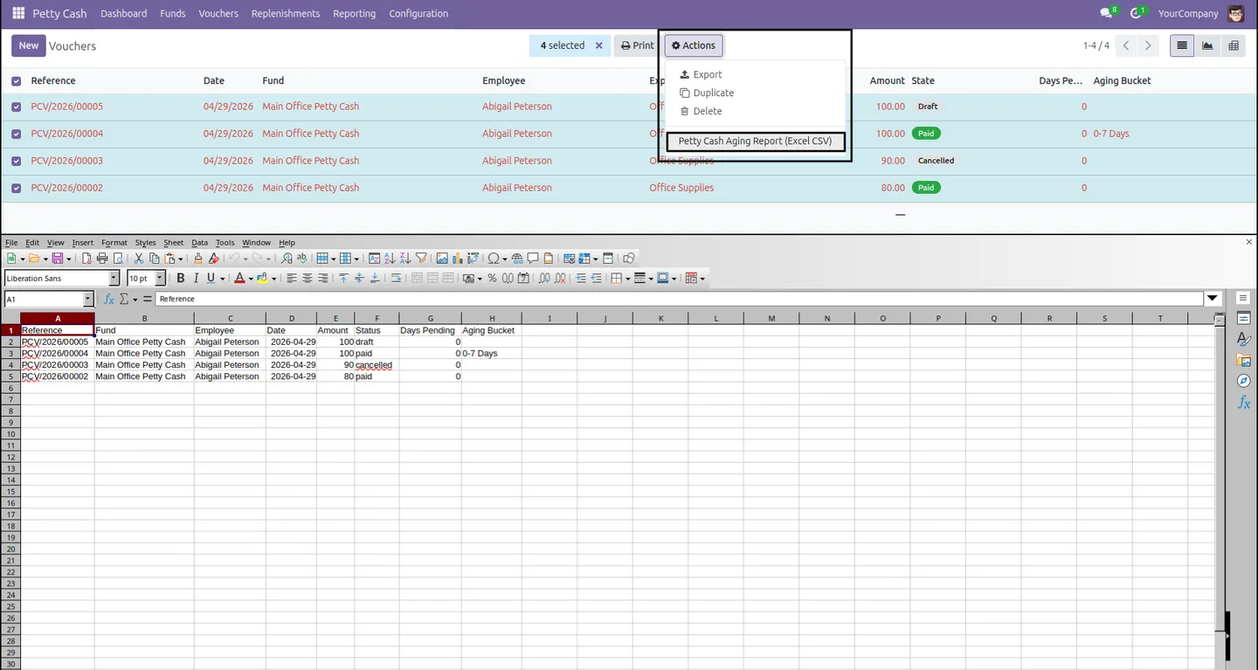Screen dimensions: 1258x670
Task: Insert an image via toolbar icon
Action: (442, 259)
